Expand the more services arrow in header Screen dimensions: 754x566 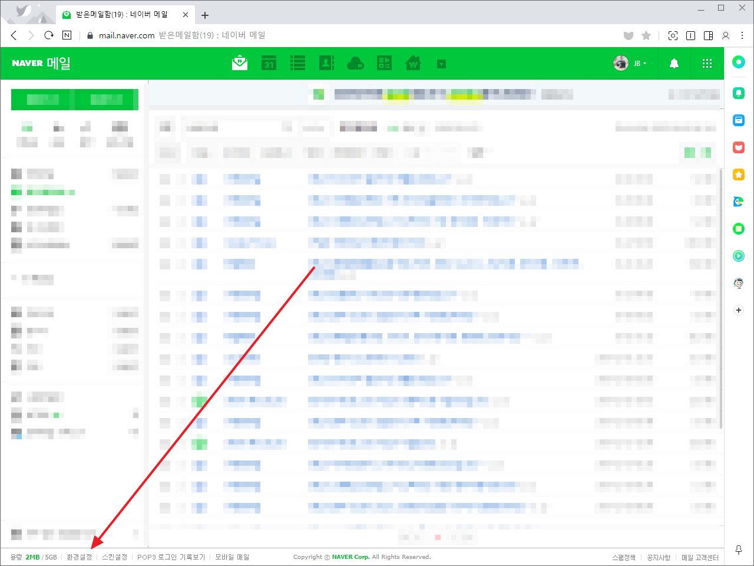(441, 64)
